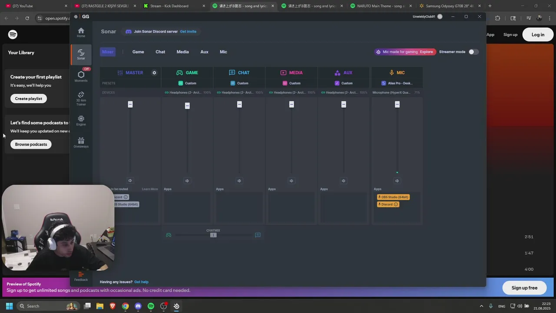Mute the Aux channel
Viewport: 556px width, 313px height.
(x=344, y=181)
